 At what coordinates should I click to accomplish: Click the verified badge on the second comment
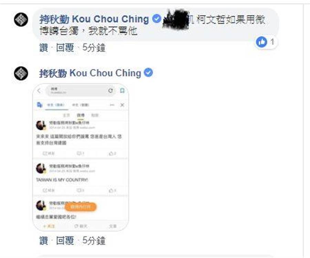point(148,72)
